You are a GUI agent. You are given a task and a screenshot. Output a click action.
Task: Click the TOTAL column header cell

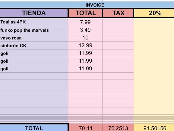click(x=85, y=13)
